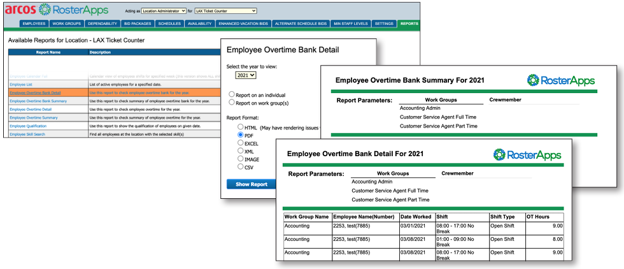Choose EXCEL report format
This screenshot has height=269, width=624.
[x=241, y=143]
